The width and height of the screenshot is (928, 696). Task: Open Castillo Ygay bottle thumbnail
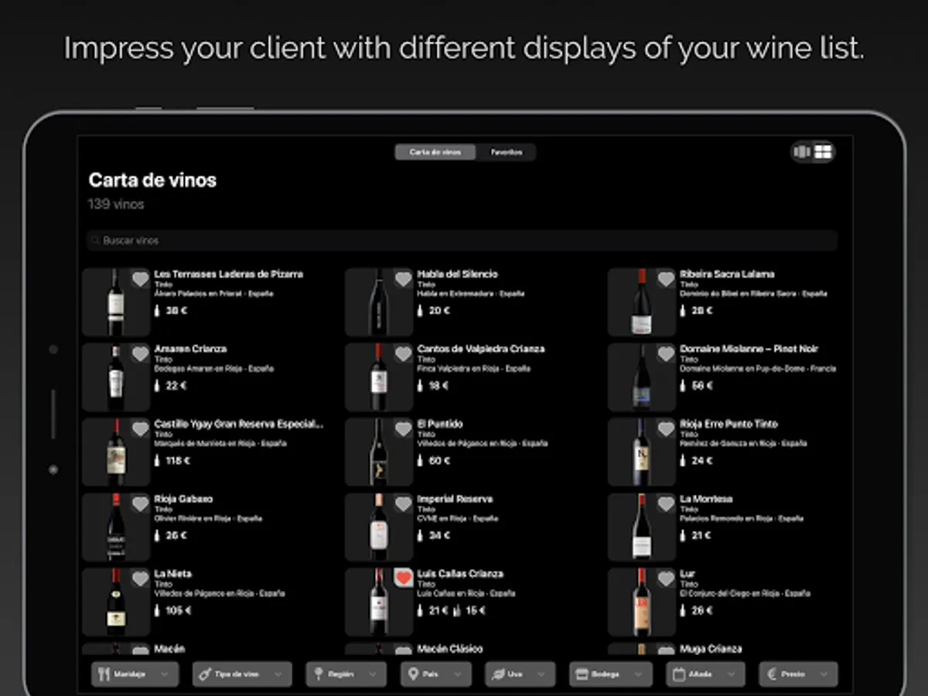point(116,452)
